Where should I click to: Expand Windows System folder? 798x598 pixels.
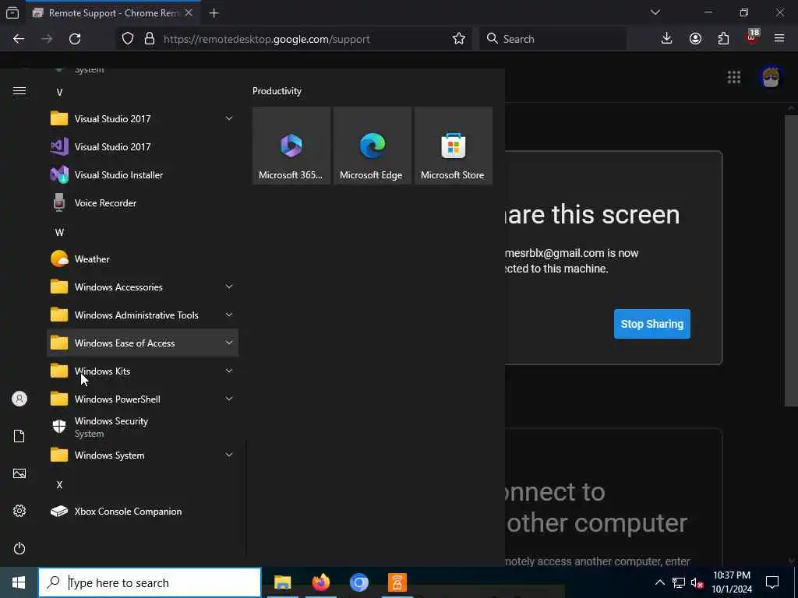(x=143, y=456)
